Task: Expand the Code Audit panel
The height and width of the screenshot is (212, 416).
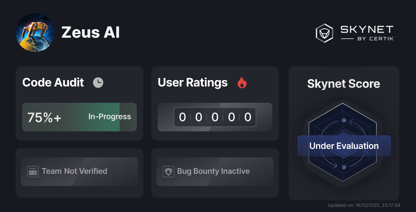Action: (79, 103)
